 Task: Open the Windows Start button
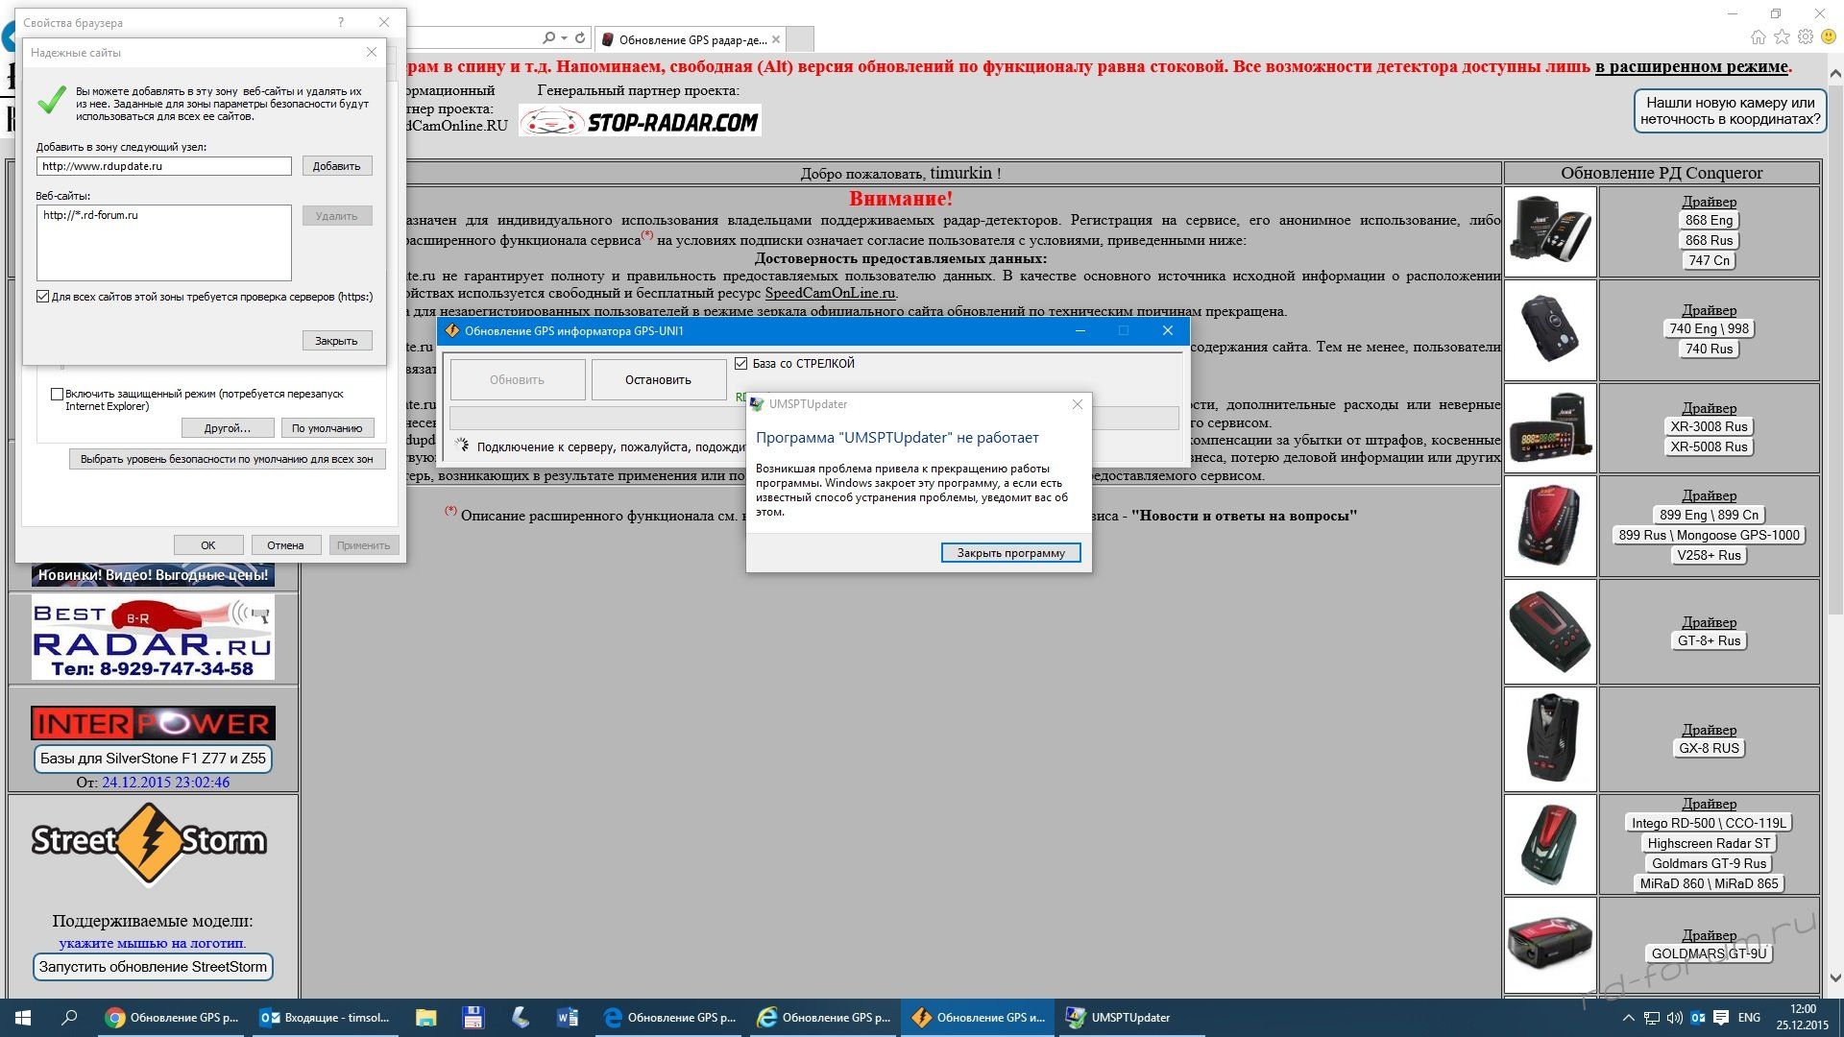(23, 1018)
